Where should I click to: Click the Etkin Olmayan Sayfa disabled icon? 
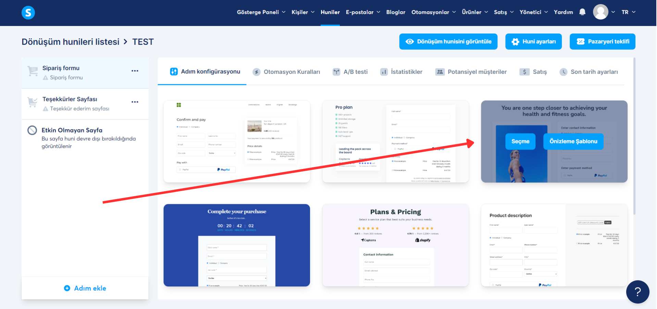[32, 130]
